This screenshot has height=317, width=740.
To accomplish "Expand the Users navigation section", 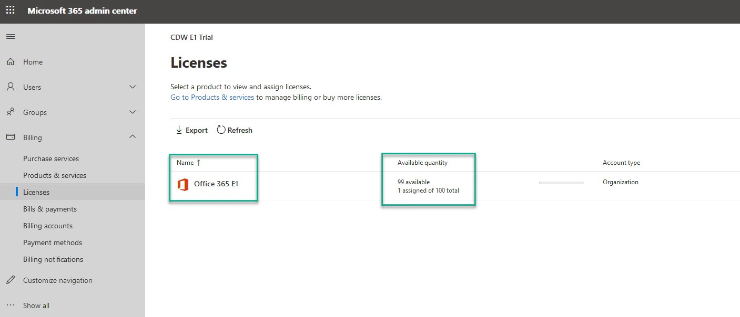I will pos(133,87).
